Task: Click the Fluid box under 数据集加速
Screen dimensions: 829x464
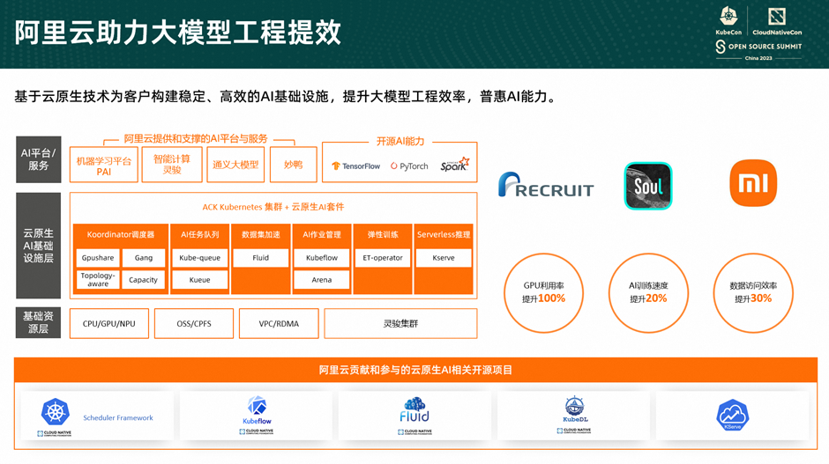Action: [261, 258]
